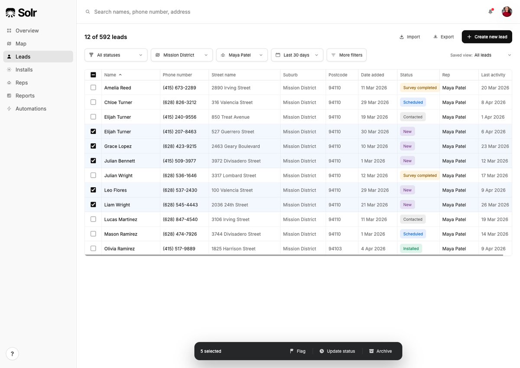This screenshot has width=520, height=368.
Task: Uncheck Elijah Turner at 527 Guerrero Street
Action: (93, 131)
